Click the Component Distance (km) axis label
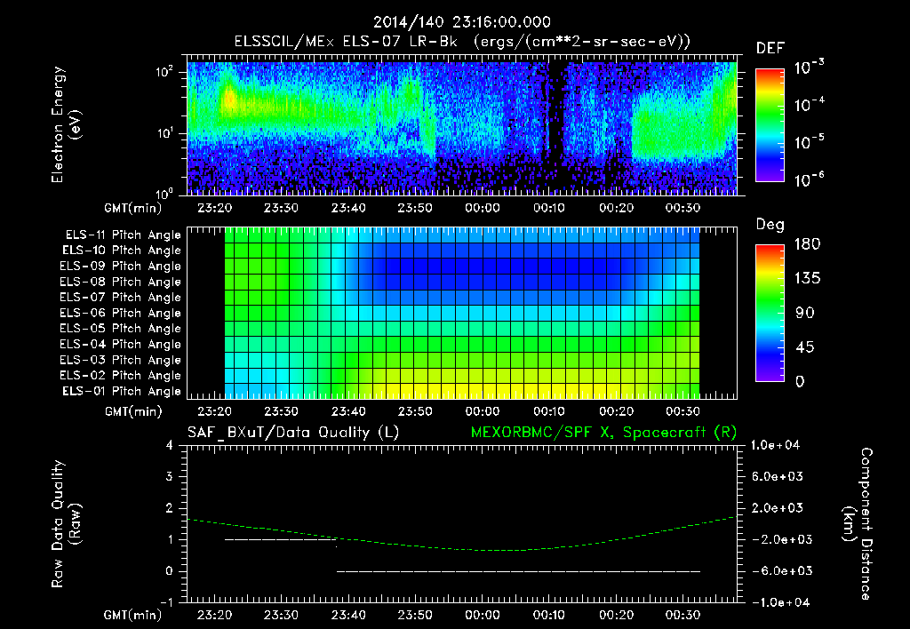 coord(858,524)
